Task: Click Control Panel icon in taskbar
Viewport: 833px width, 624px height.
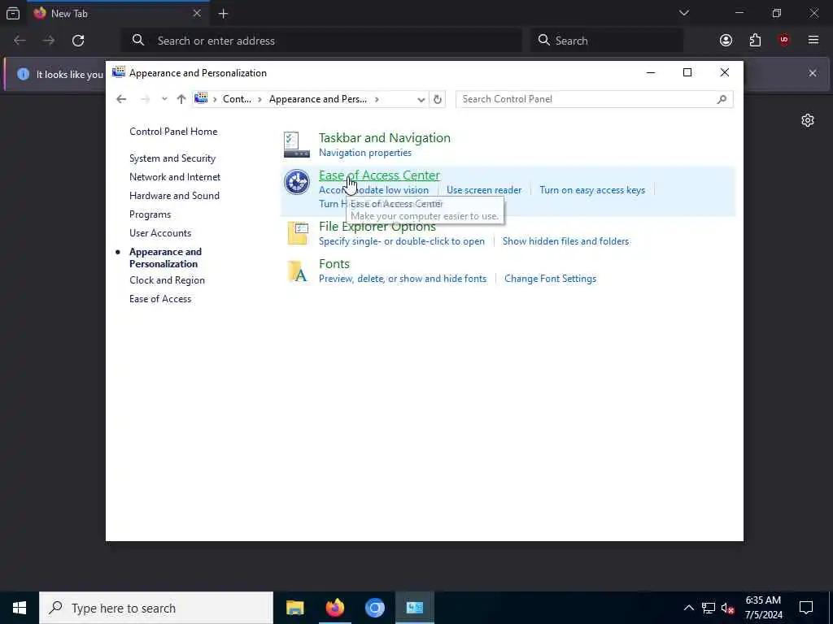Action: click(414, 608)
